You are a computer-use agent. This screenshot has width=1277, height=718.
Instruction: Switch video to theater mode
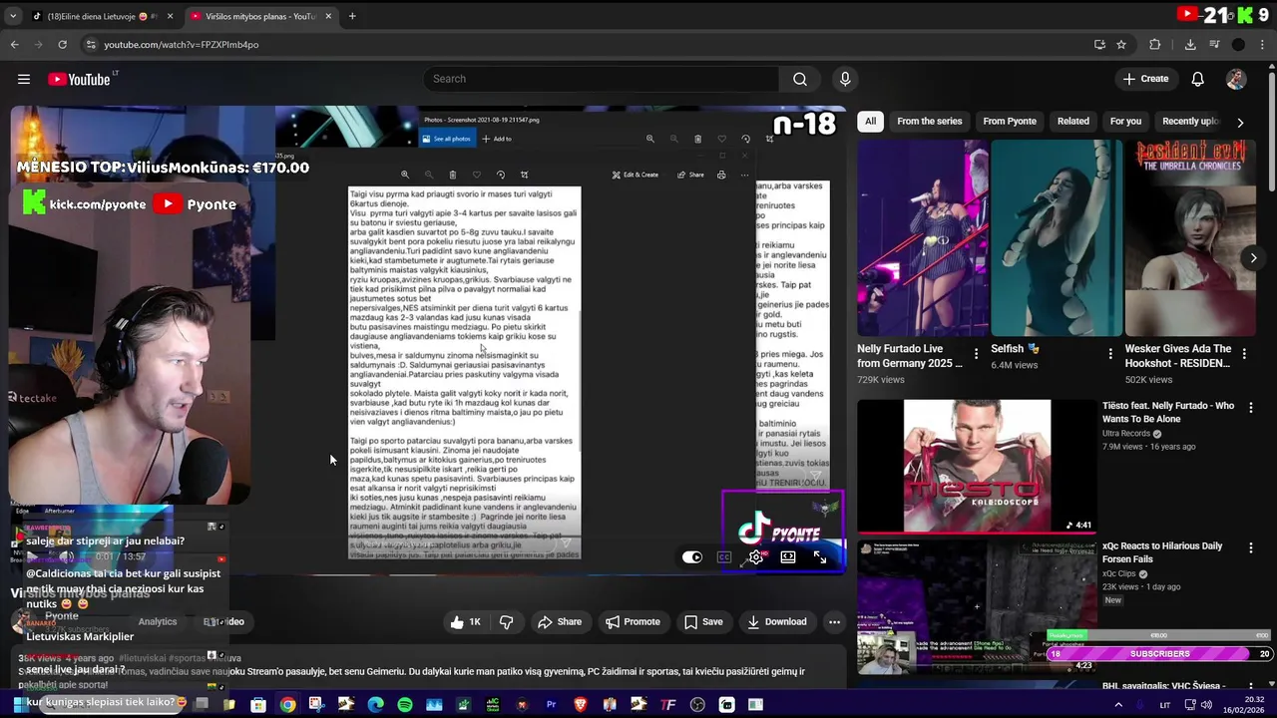(788, 557)
